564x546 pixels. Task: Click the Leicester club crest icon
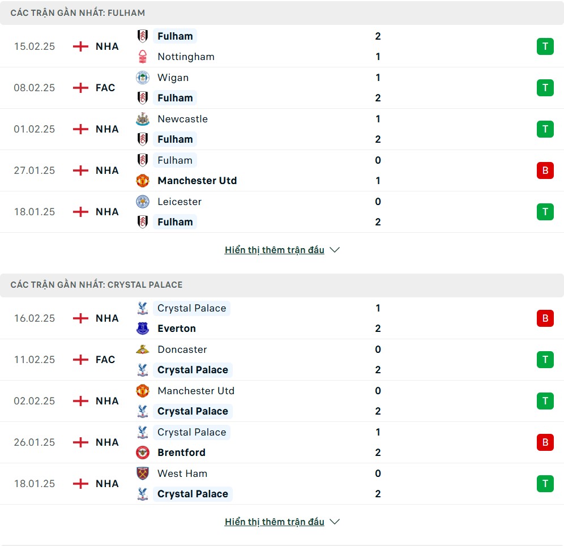click(143, 202)
